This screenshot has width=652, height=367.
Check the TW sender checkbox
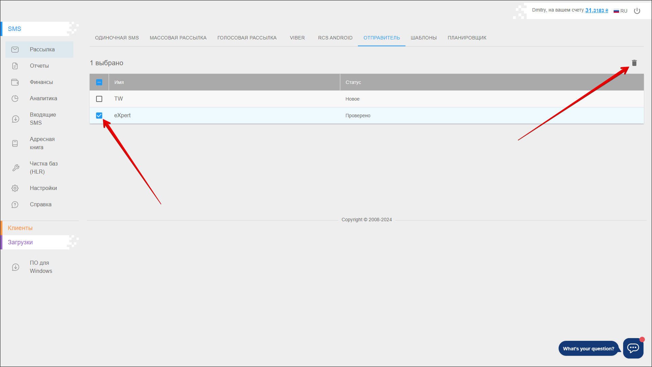[x=99, y=99]
